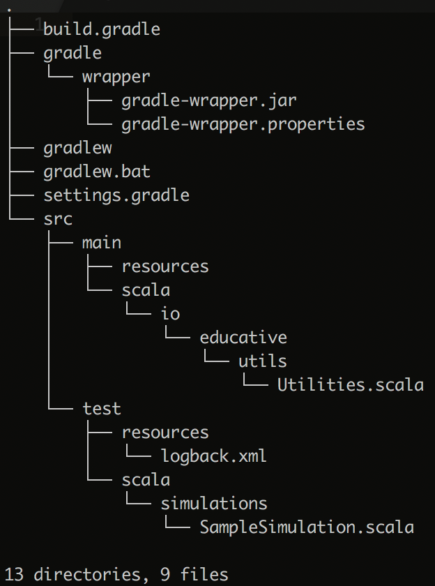
Task: Click resources folder under main
Action: 165,266
